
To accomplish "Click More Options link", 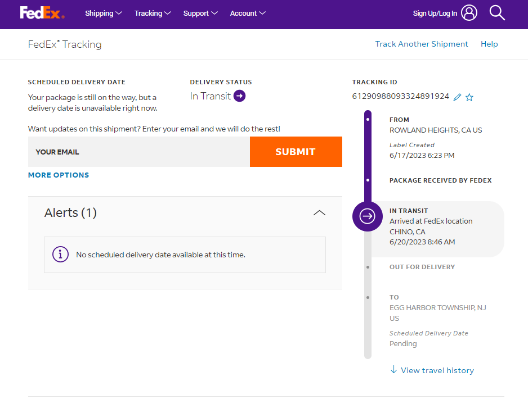I will [59, 175].
